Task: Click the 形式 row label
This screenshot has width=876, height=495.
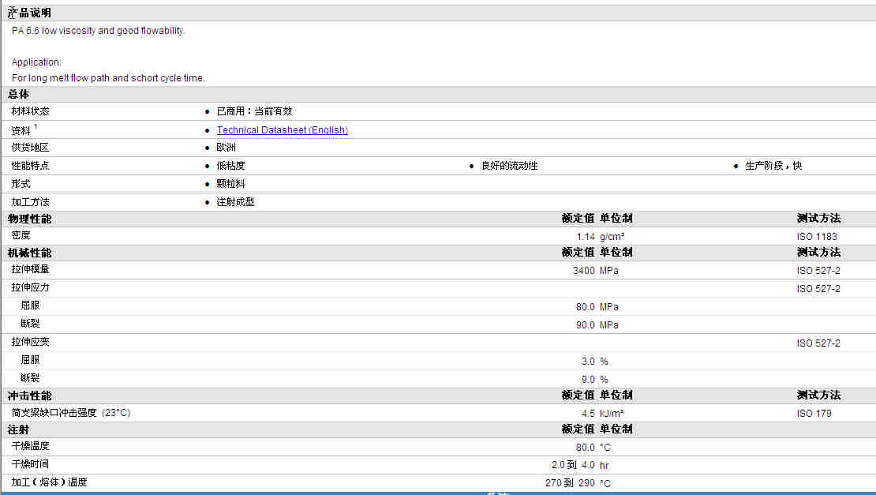Action: (x=21, y=184)
